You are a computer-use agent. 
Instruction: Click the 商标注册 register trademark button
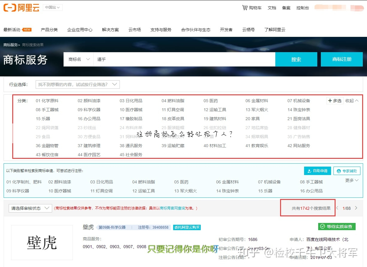pyautogui.click(x=342, y=59)
